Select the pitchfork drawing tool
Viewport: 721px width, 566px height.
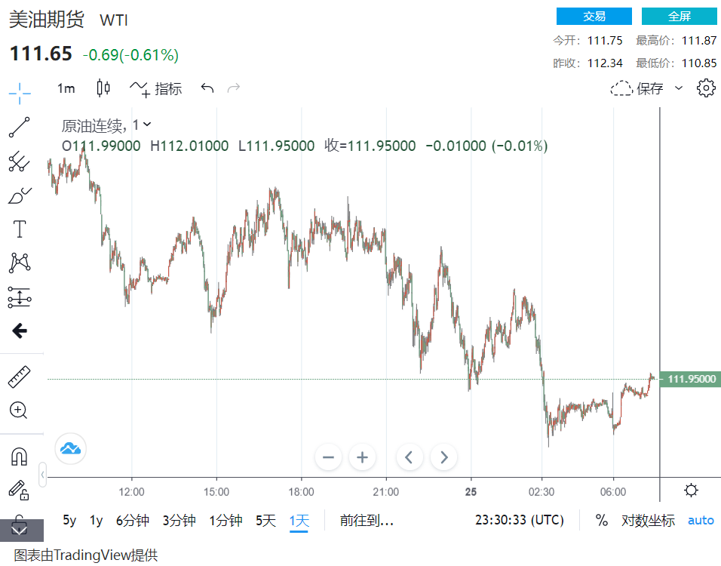coord(20,161)
